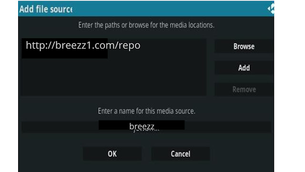The height and width of the screenshot is (172, 305).
Task: Click the blue dialog header bar
Action: (x=146, y=9)
